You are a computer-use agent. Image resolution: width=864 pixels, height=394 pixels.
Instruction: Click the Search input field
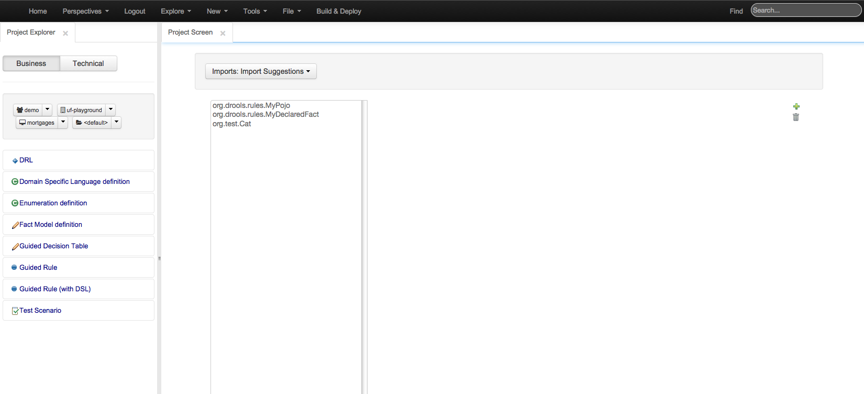point(805,10)
